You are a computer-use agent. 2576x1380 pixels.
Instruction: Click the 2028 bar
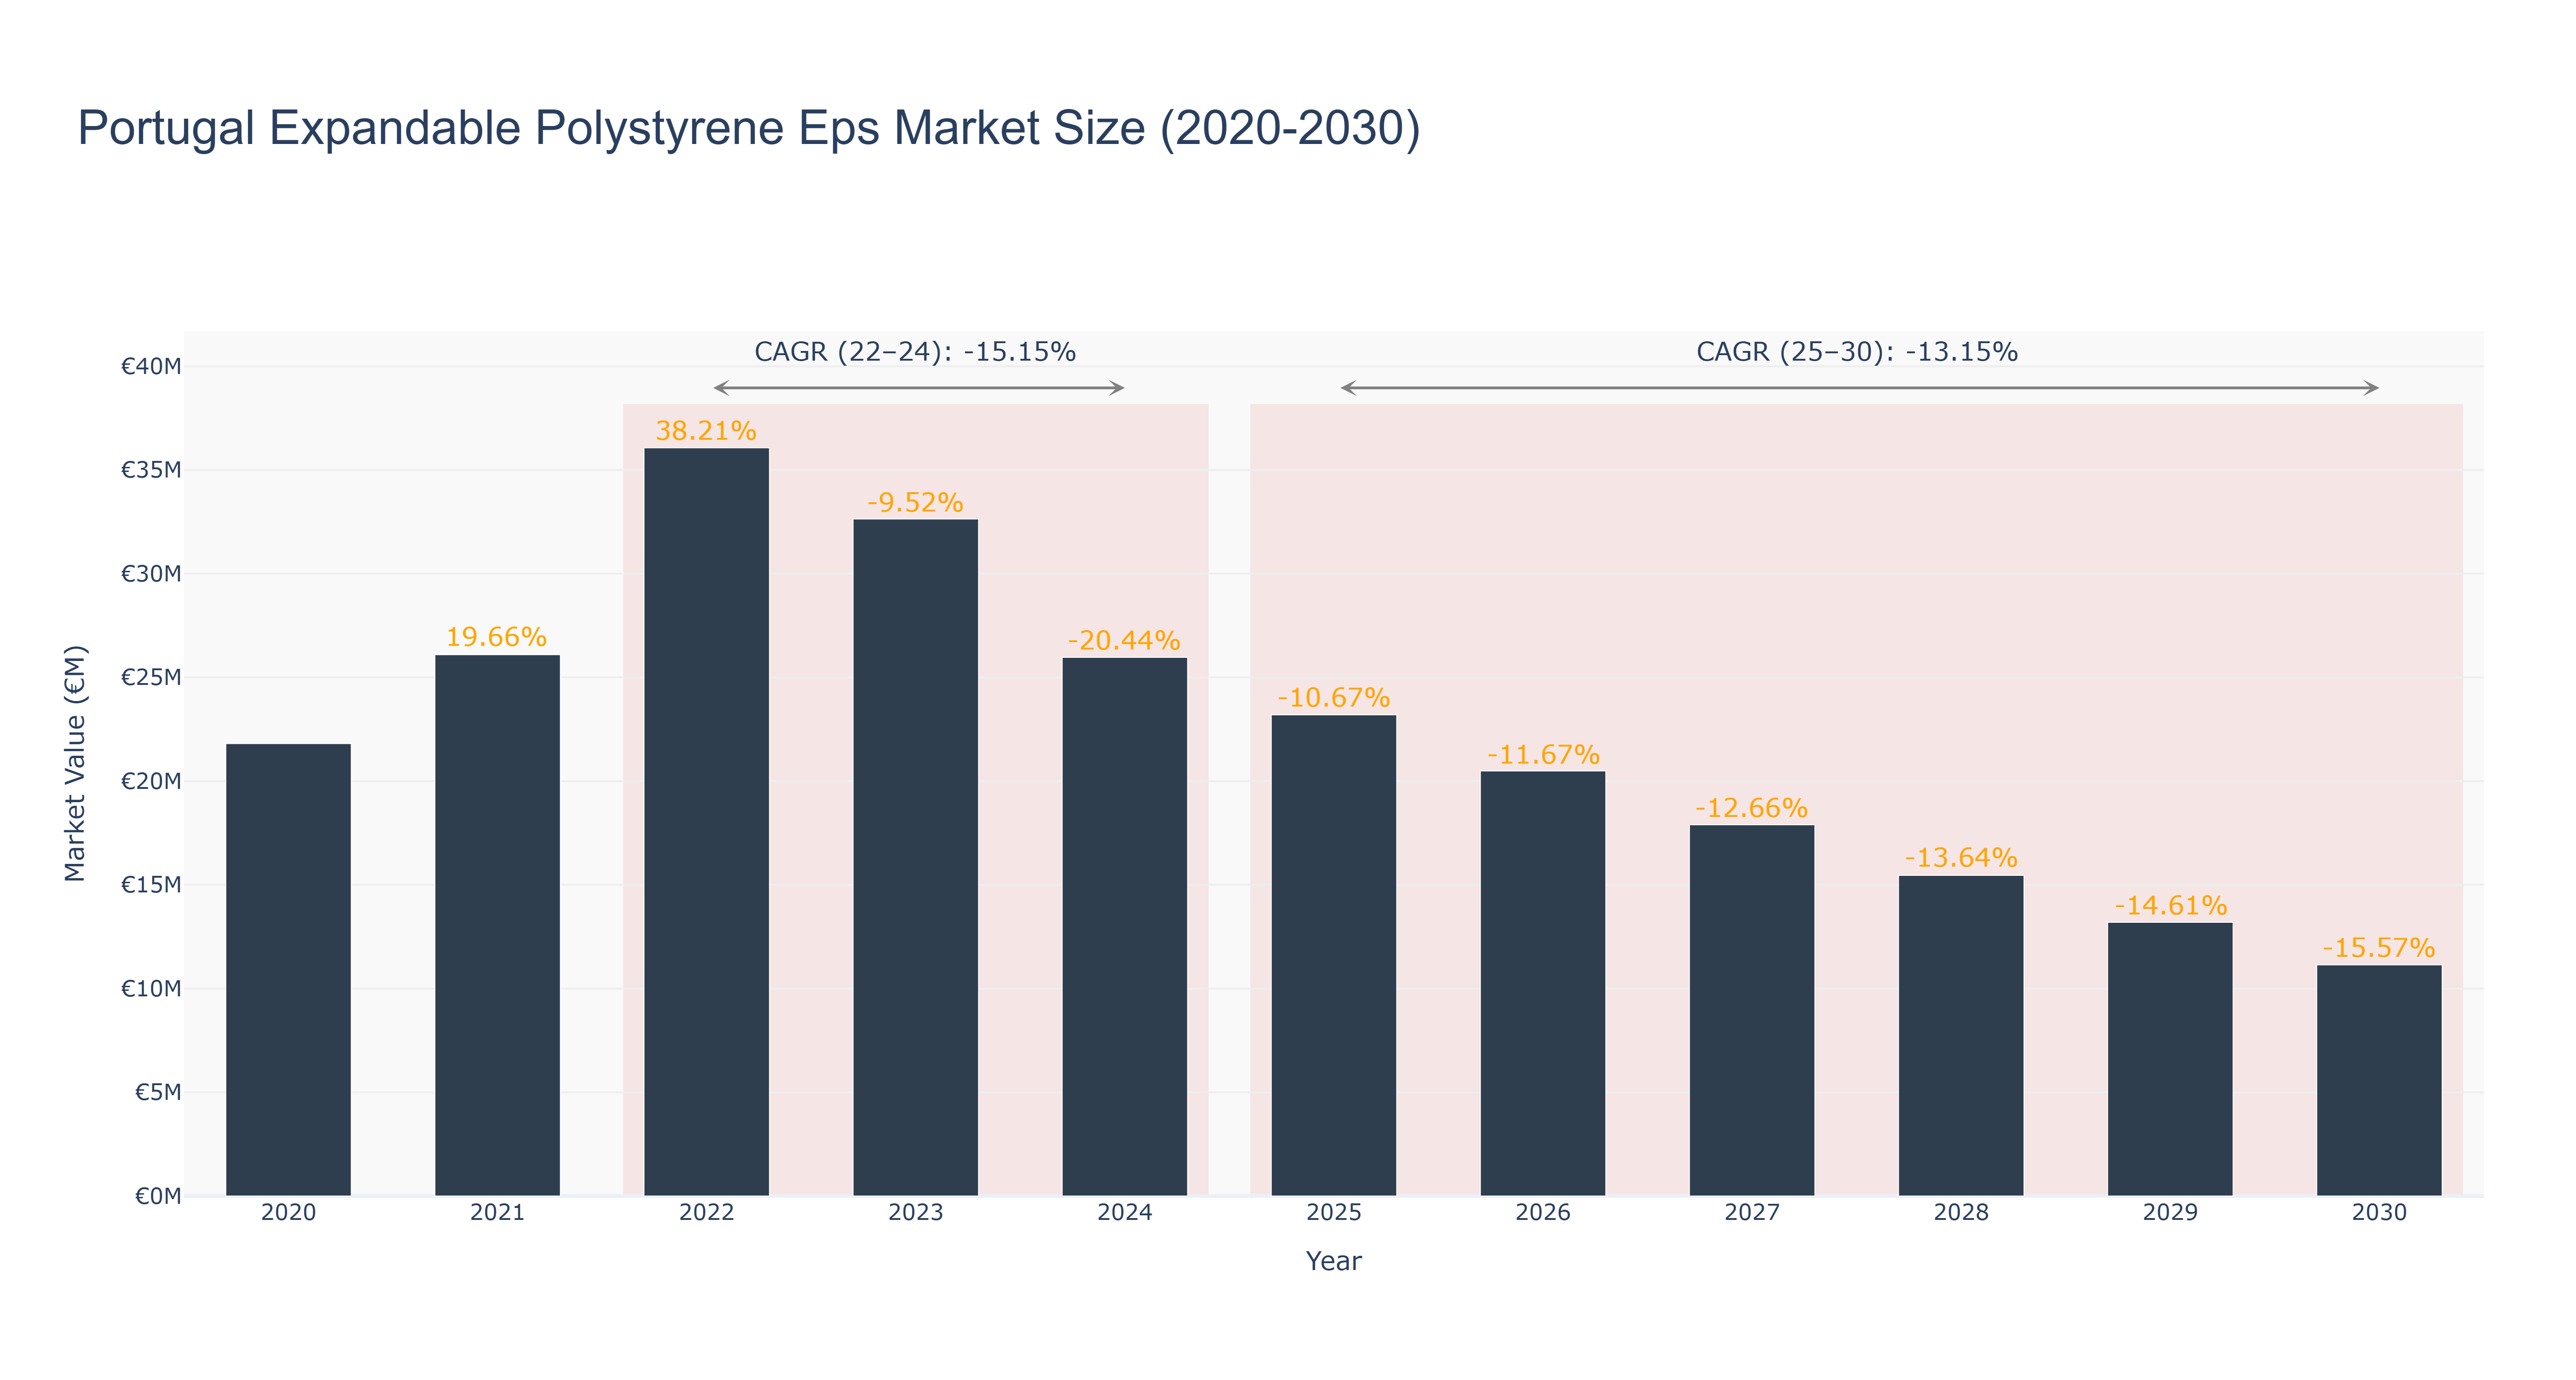1960,1035
